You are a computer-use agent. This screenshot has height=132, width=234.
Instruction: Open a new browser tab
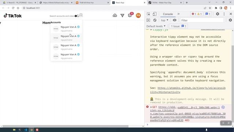coord(187,3)
